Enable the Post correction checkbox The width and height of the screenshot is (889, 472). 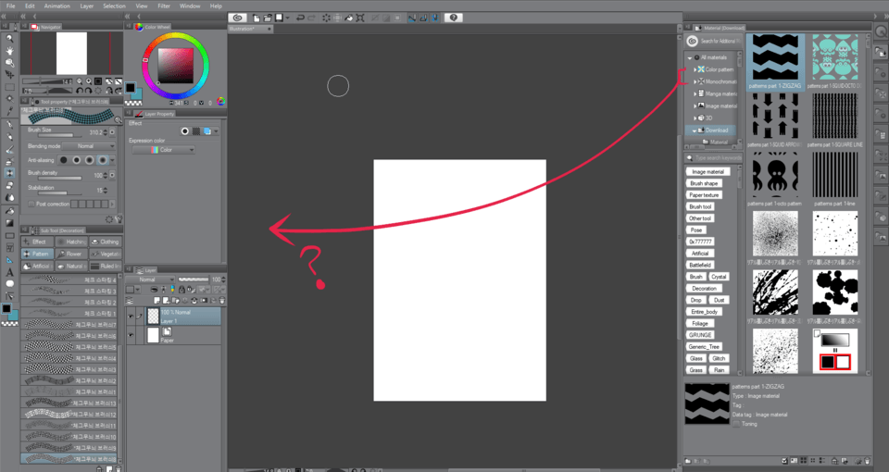click(x=31, y=204)
